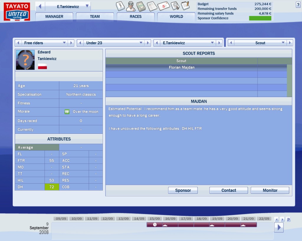Click the Contact button
The image size is (302, 241).
(x=229, y=190)
